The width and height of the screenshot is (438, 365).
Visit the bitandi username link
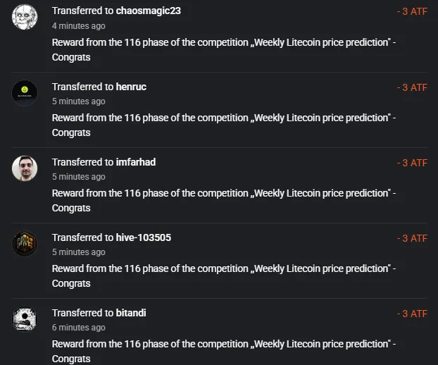pos(131,313)
